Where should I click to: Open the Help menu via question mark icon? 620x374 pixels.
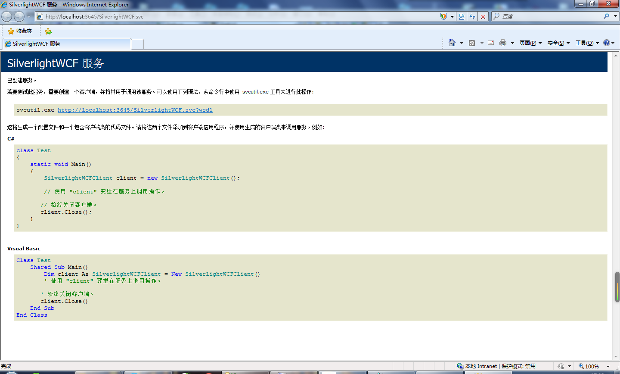(606, 43)
